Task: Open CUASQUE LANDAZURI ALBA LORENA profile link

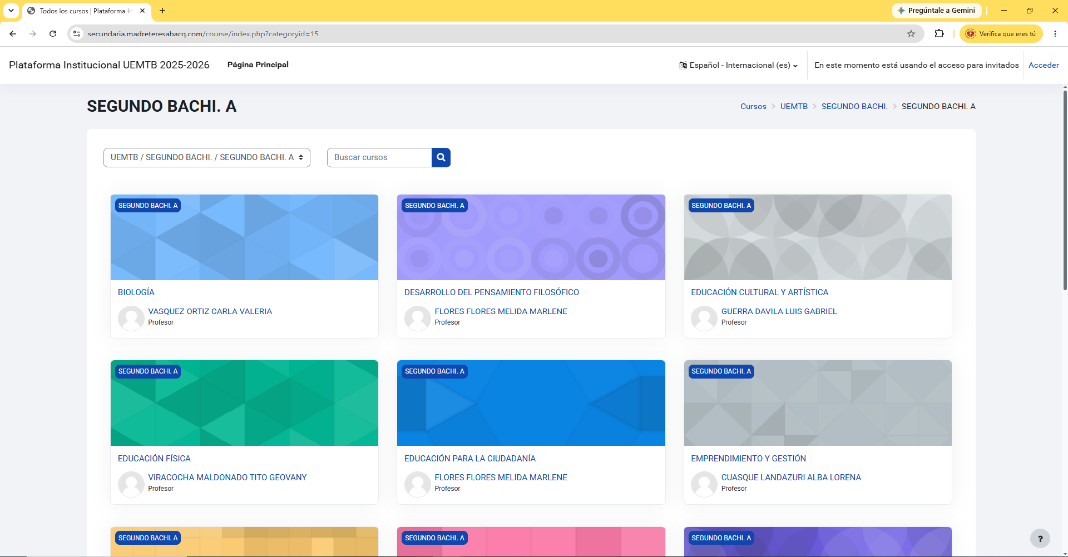Action: coord(791,478)
